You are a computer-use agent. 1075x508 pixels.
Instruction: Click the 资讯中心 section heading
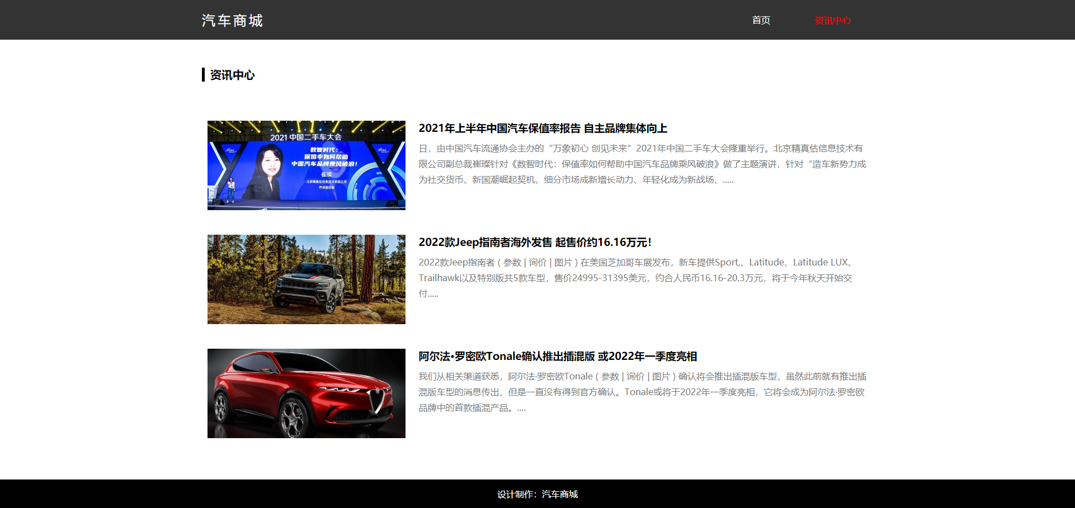[232, 75]
